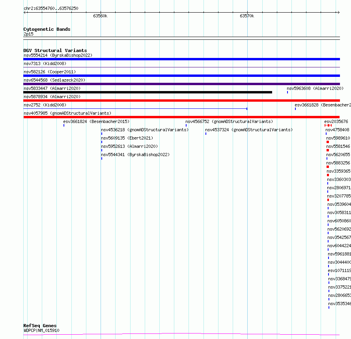Click the nsv3360303 variant label
The image size is (351, 339).
click(339, 179)
